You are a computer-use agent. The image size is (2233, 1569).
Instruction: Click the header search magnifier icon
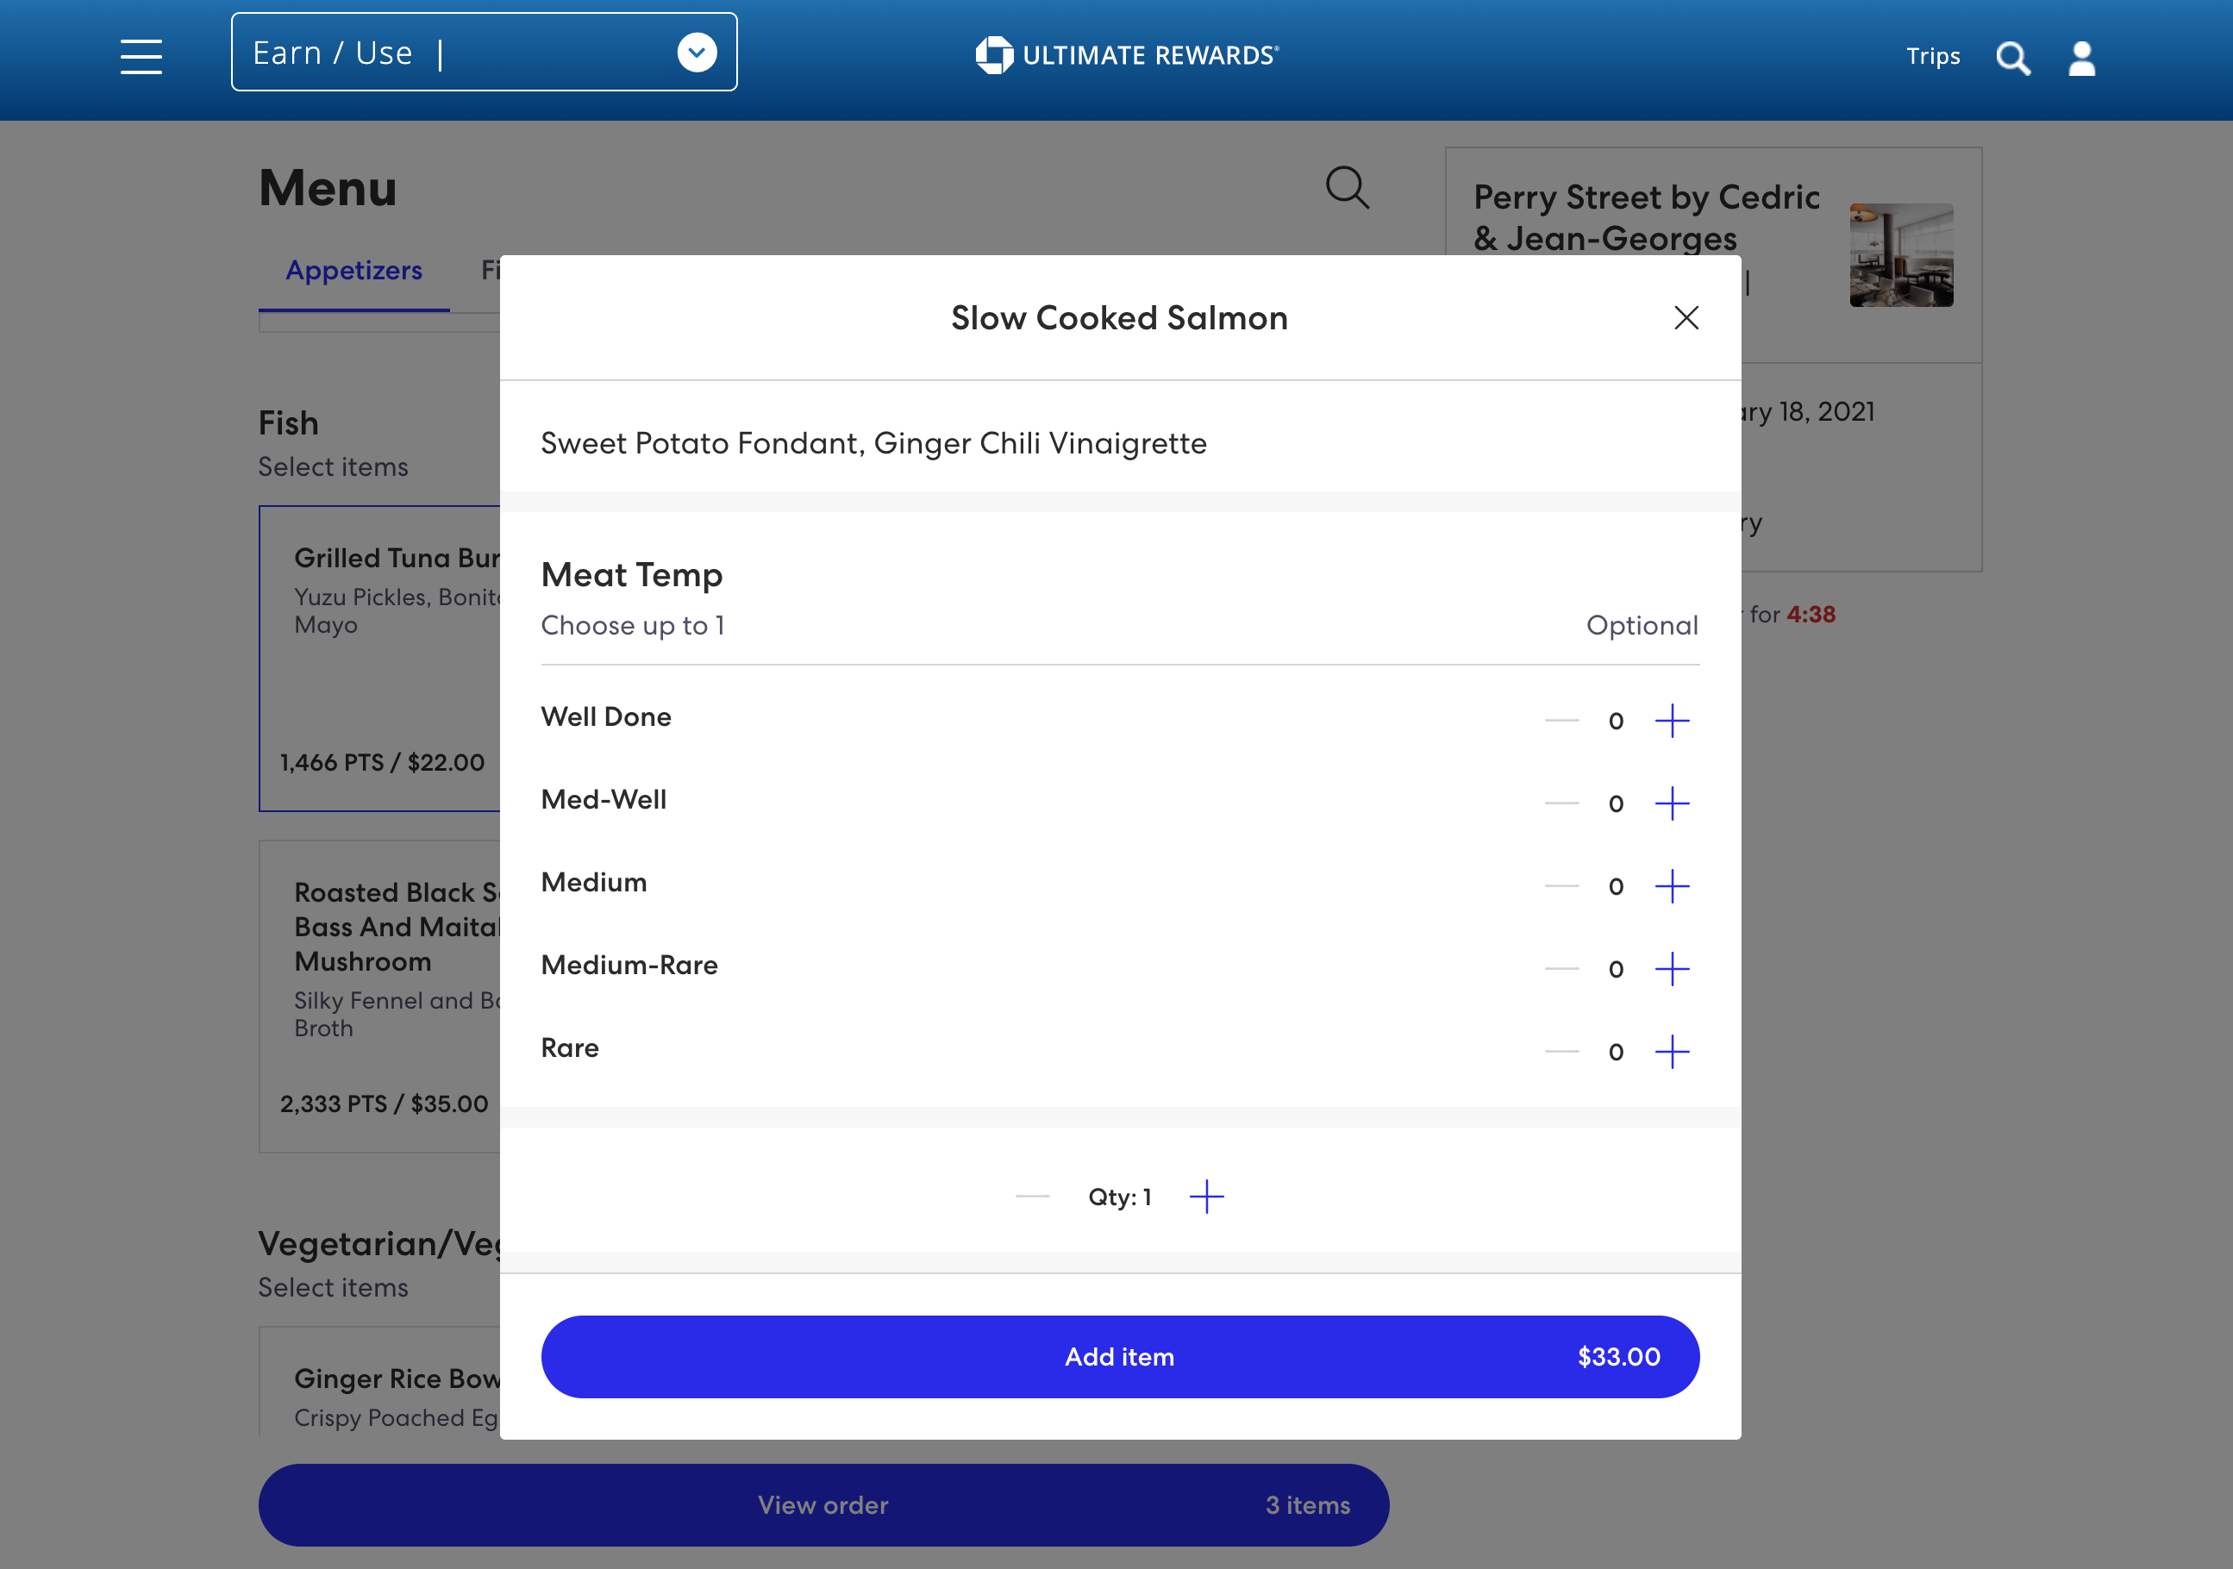coord(2012,58)
